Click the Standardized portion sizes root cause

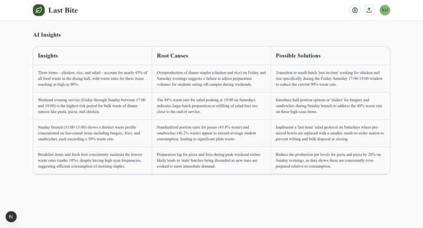pyautogui.click(x=211, y=133)
